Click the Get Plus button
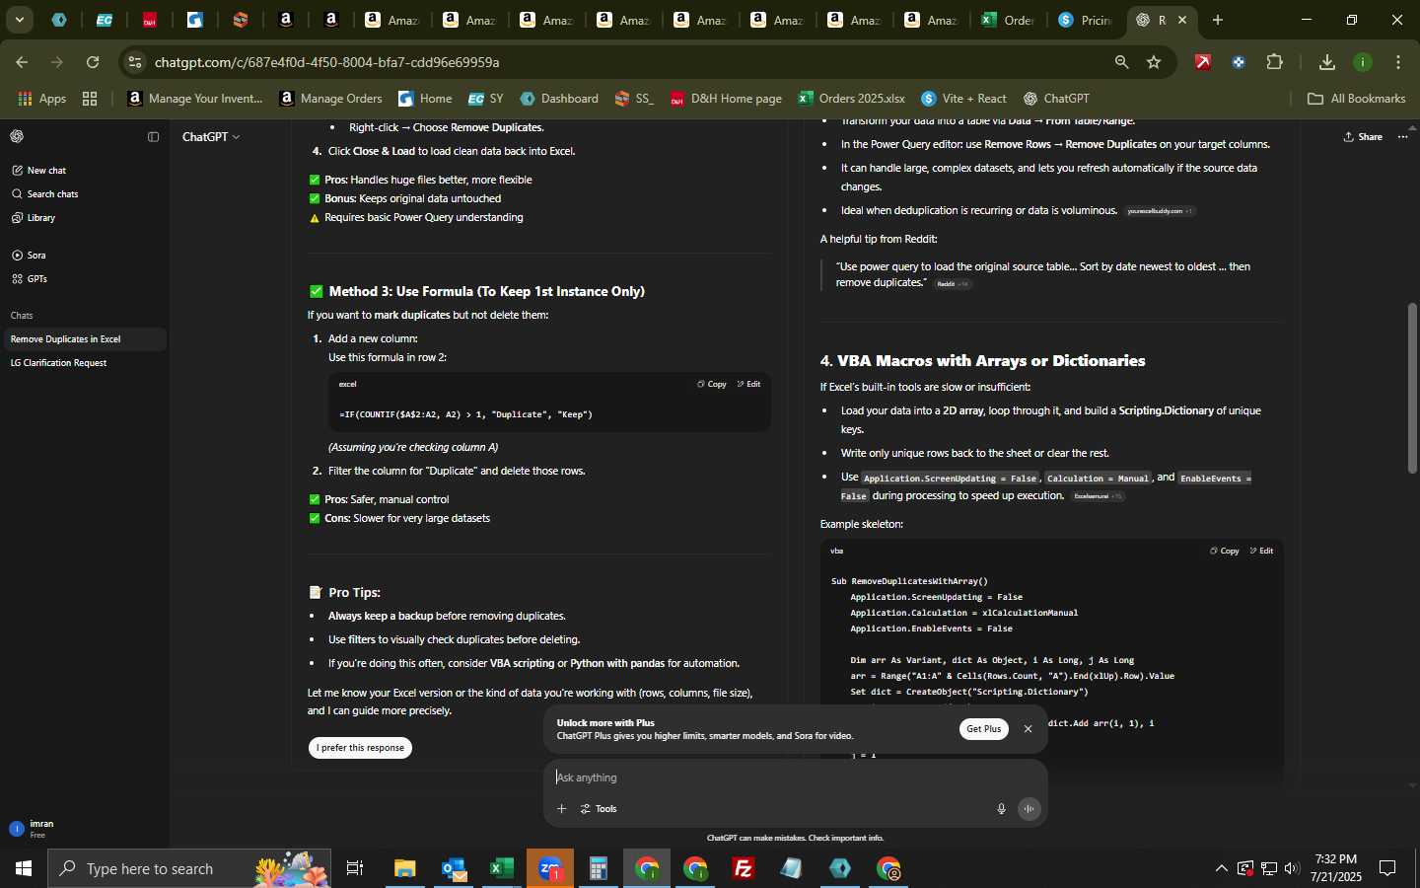This screenshot has height=888, width=1420. tap(984, 729)
